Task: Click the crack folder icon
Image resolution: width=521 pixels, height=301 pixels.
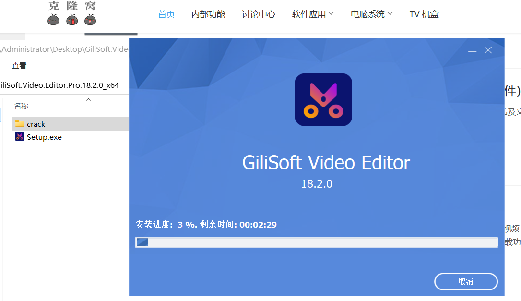Action: [20, 124]
